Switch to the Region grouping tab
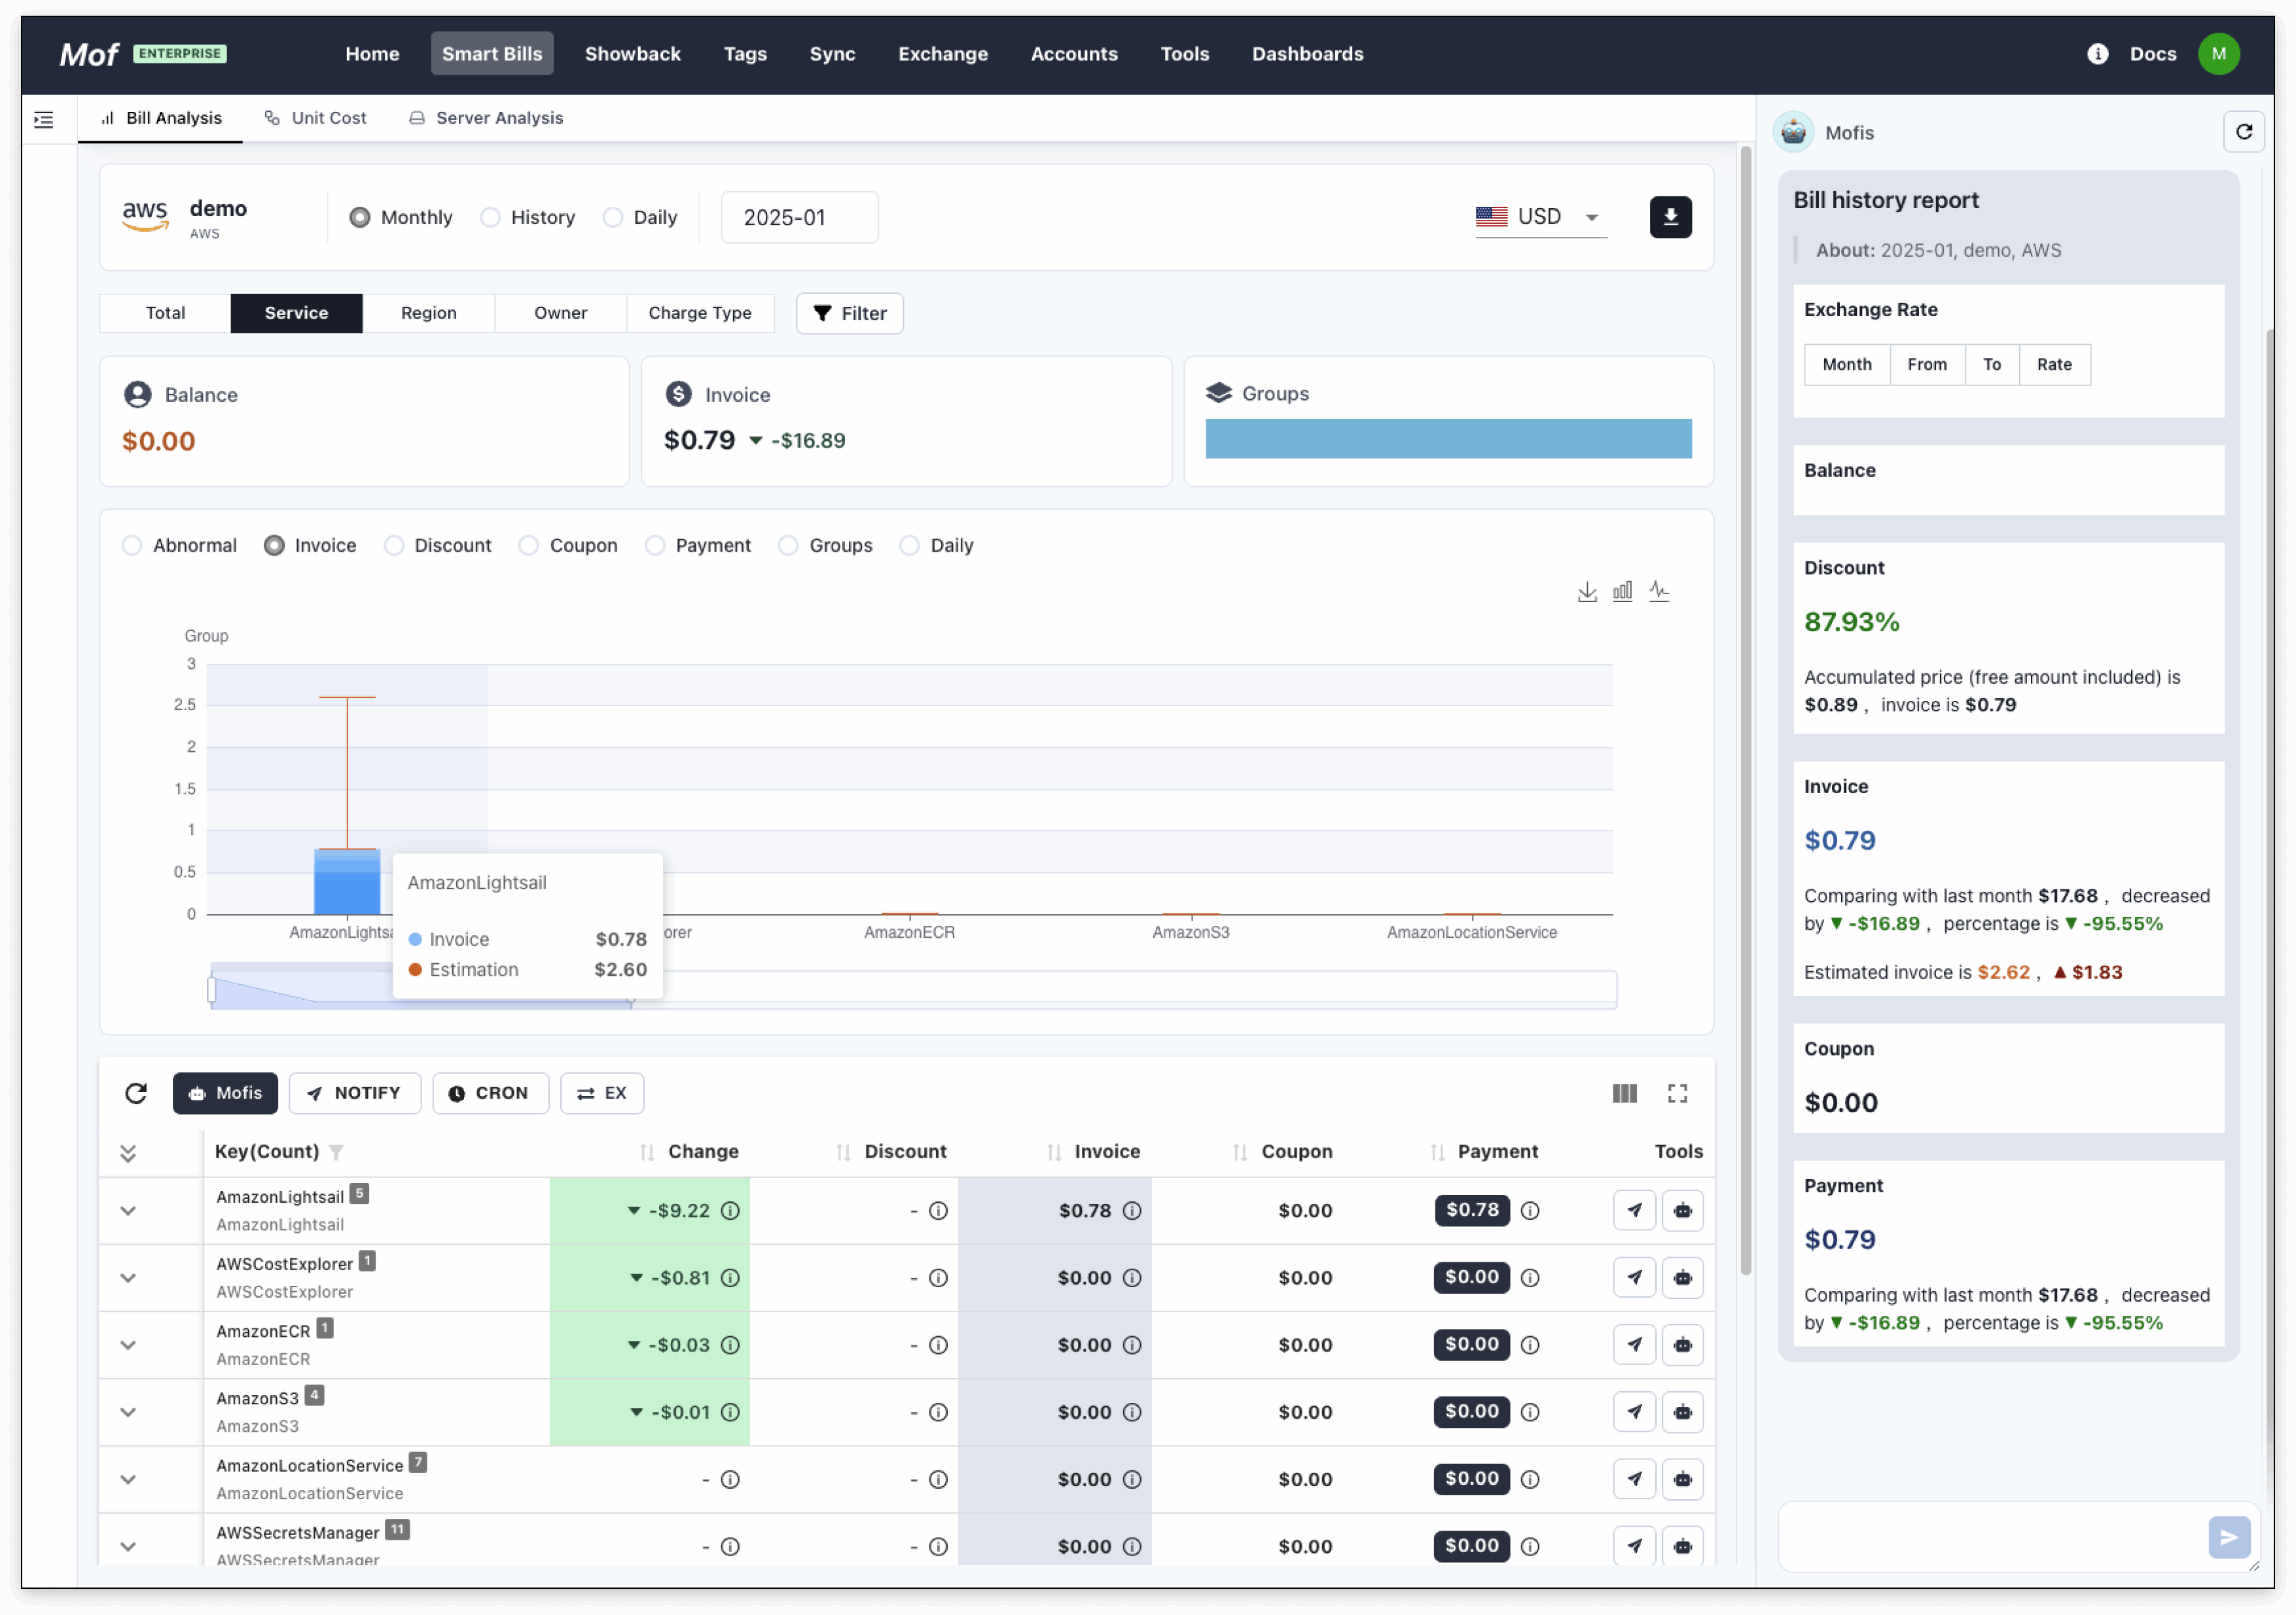Viewport: 2296px width, 1615px height. 428,313
